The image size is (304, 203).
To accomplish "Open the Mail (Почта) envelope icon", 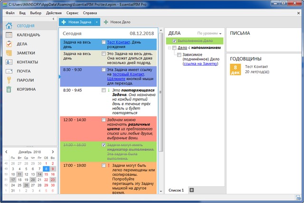I will coord(9,71).
